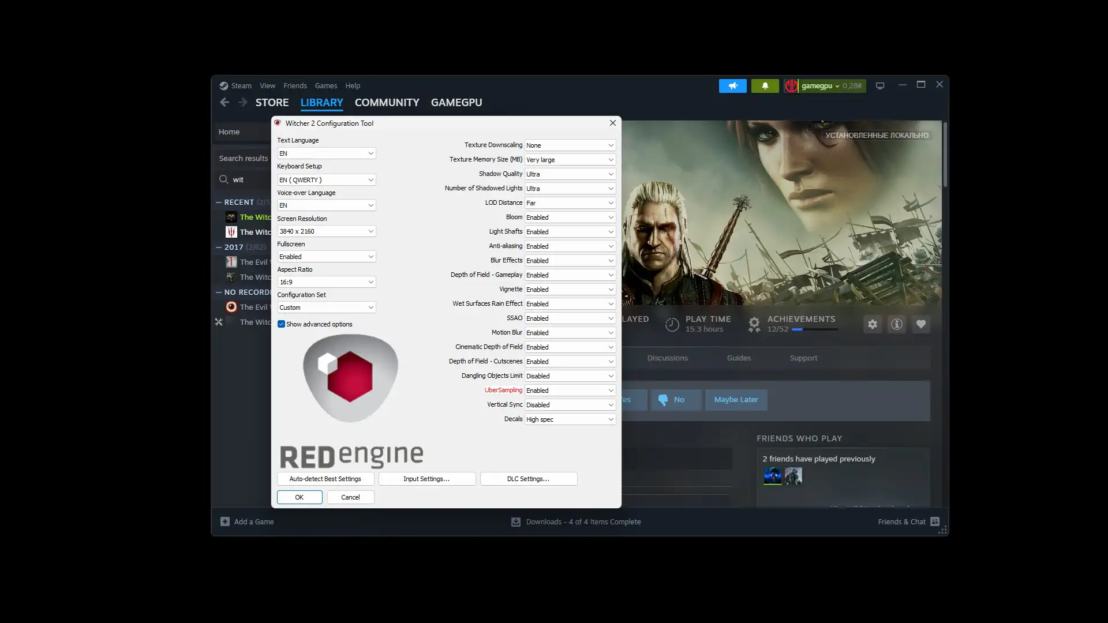Open Voice-over Language dropdown

(326, 205)
